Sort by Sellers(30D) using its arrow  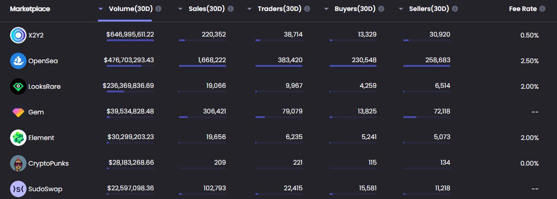pos(401,9)
